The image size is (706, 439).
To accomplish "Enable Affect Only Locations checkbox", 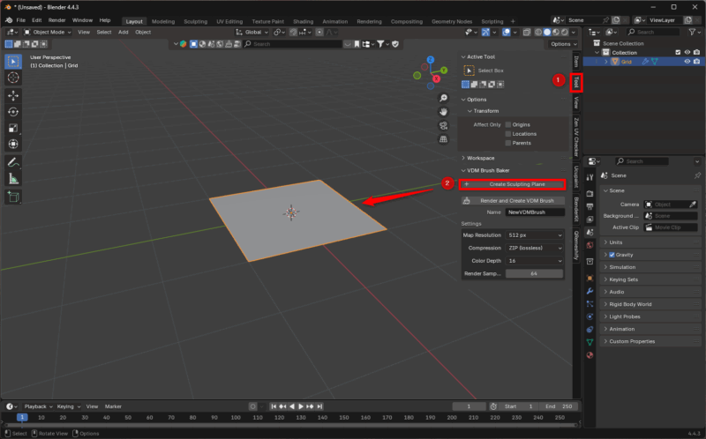I will (x=508, y=134).
